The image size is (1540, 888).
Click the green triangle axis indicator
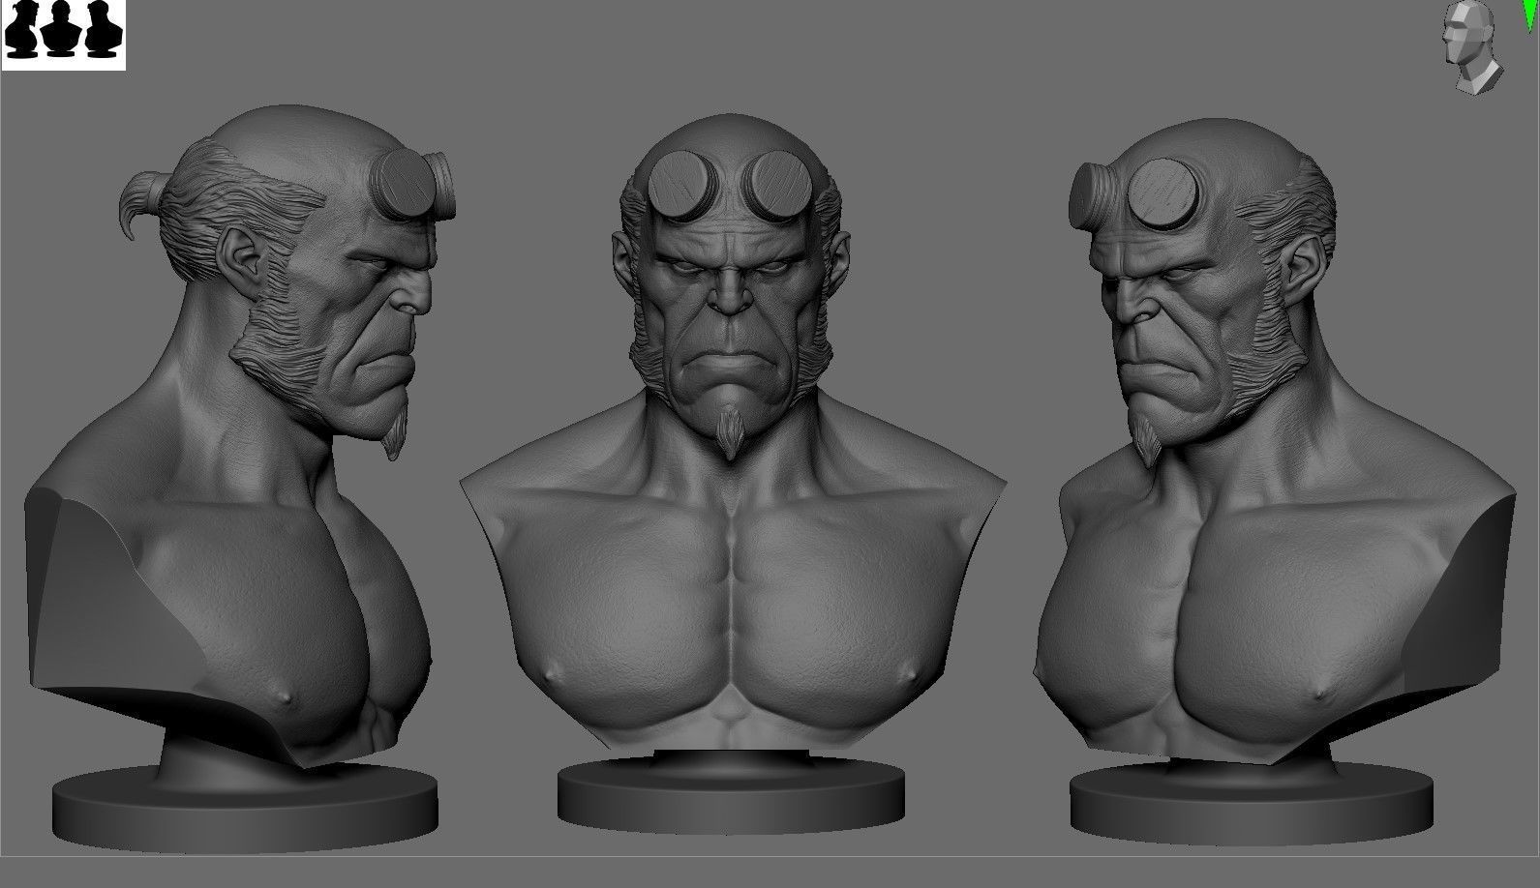tap(1530, 15)
